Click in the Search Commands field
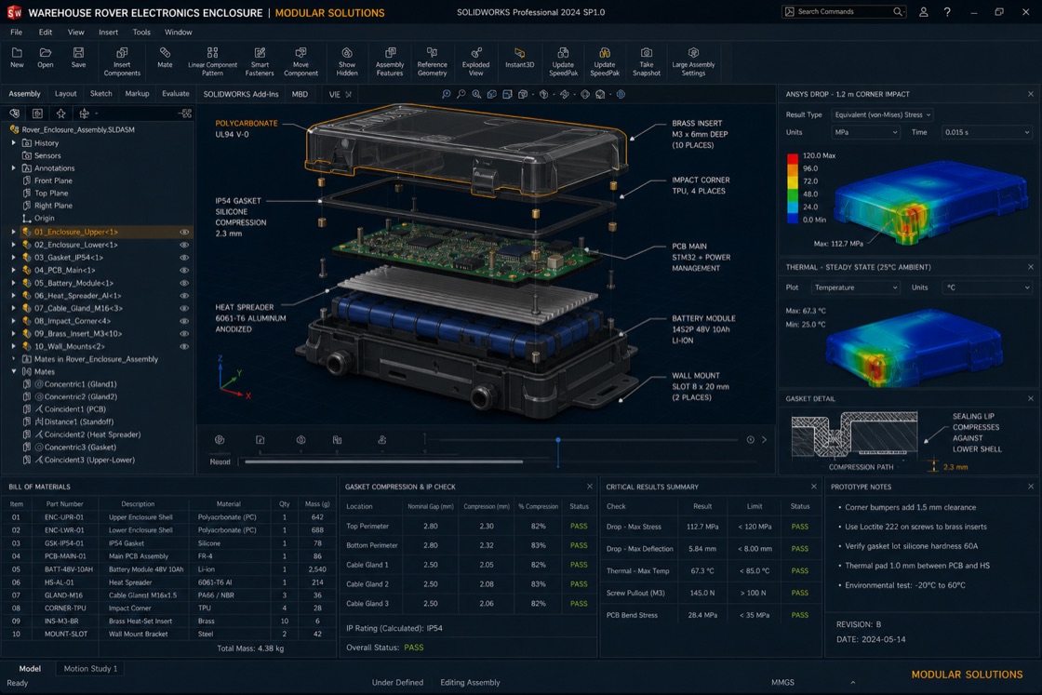This screenshot has height=695, width=1042. point(844,12)
